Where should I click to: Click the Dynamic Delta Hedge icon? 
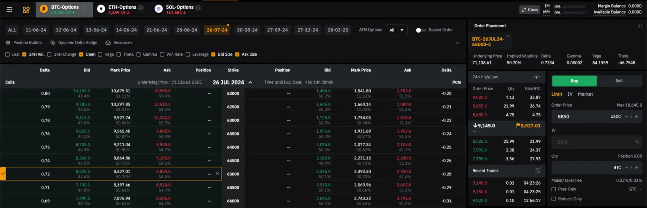point(53,42)
